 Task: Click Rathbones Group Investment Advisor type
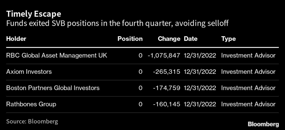pyautogui.click(x=248, y=104)
